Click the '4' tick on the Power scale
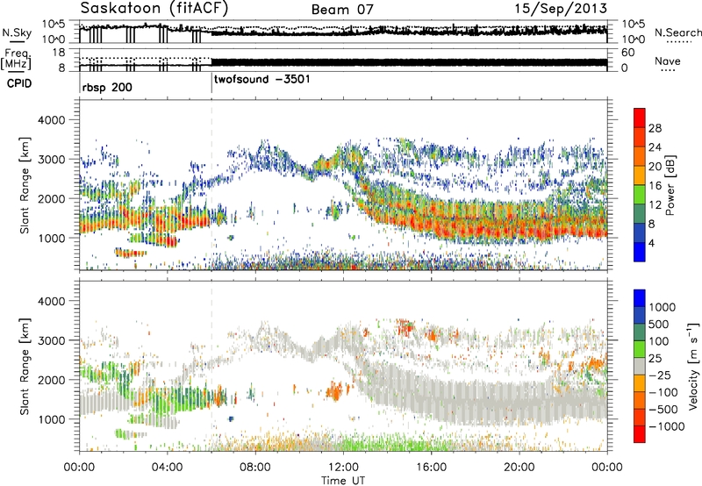The width and height of the screenshot is (702, 486). [651, 243]
